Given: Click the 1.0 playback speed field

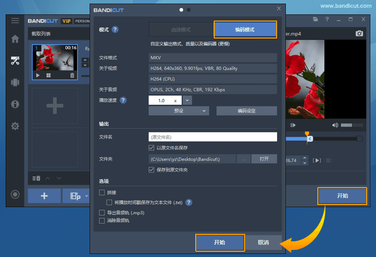Looking at the screenshot, I should pyautogui.click(x=165, y=100).
